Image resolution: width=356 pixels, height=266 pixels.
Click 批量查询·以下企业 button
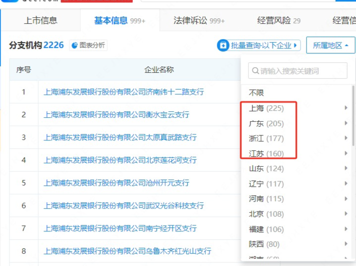click(x=259, y=45)
